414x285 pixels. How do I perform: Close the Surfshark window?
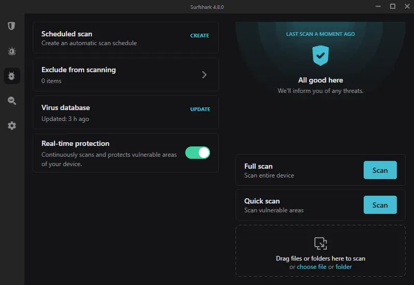407,6
